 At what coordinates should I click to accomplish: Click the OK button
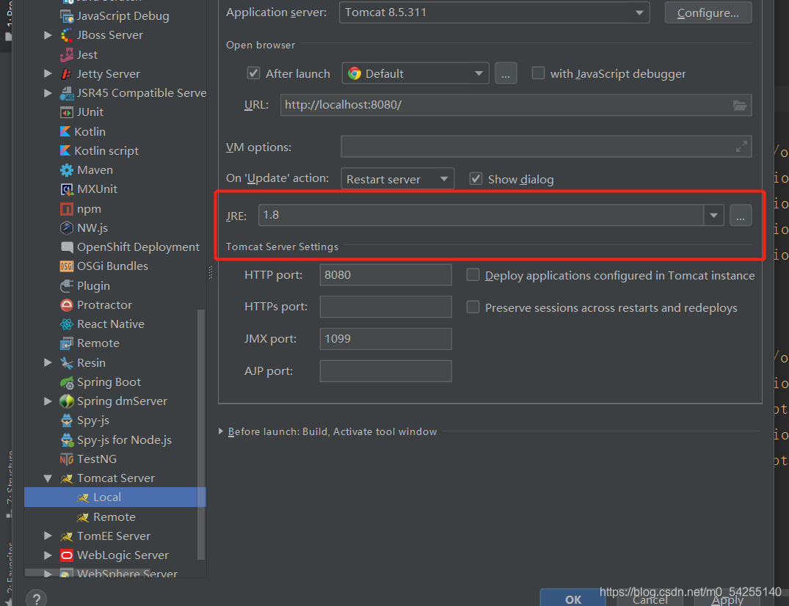[573, 599]
